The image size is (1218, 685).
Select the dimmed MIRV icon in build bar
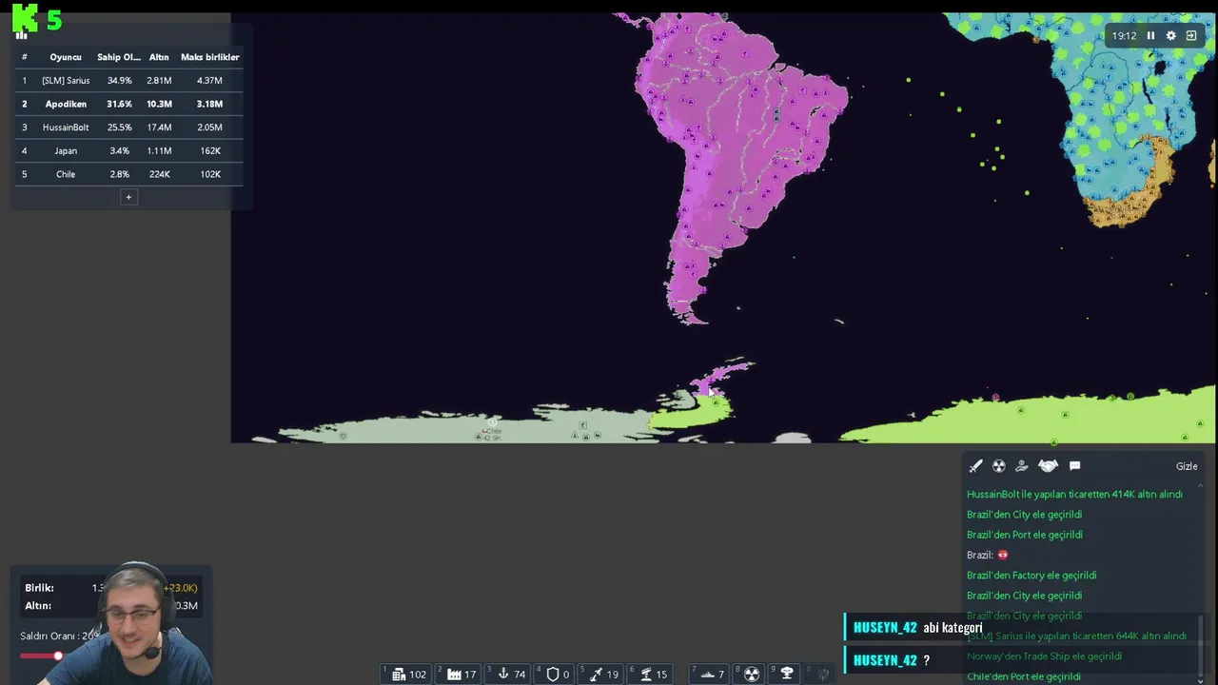point(823,674)
